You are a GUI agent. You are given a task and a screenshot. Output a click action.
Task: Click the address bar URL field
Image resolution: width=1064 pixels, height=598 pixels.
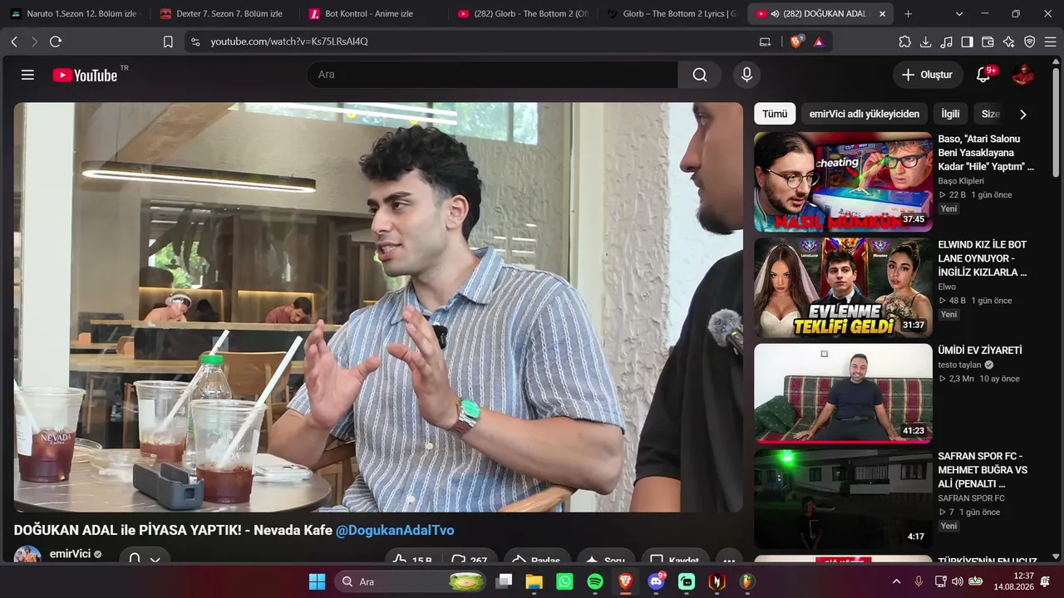pyautogui.click(x=470, y=42)
